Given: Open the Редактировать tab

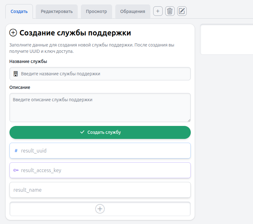Looking at the screenshot, I should 57,11.
